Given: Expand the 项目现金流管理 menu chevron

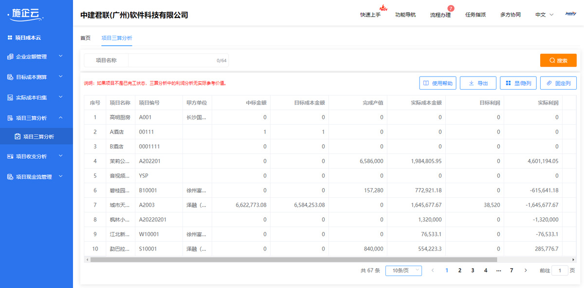Looking at the screenshot, I should pyautogui.click(x=61, y=176).
